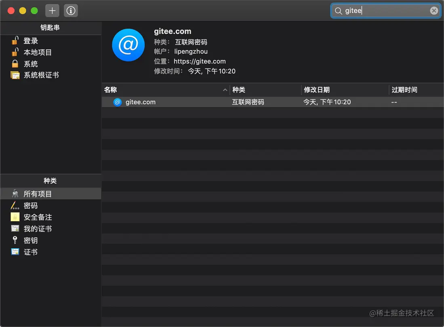444x327 pixels.
Task: Focus the search field containing gitee
Action: [385, 11]
